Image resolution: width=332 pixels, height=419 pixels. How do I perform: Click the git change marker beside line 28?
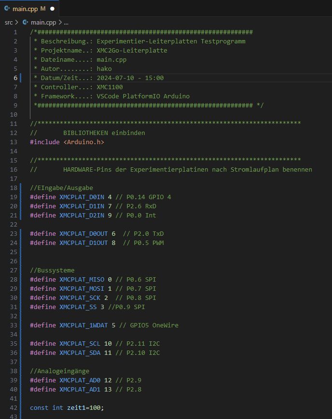click(x=21, y=280)
